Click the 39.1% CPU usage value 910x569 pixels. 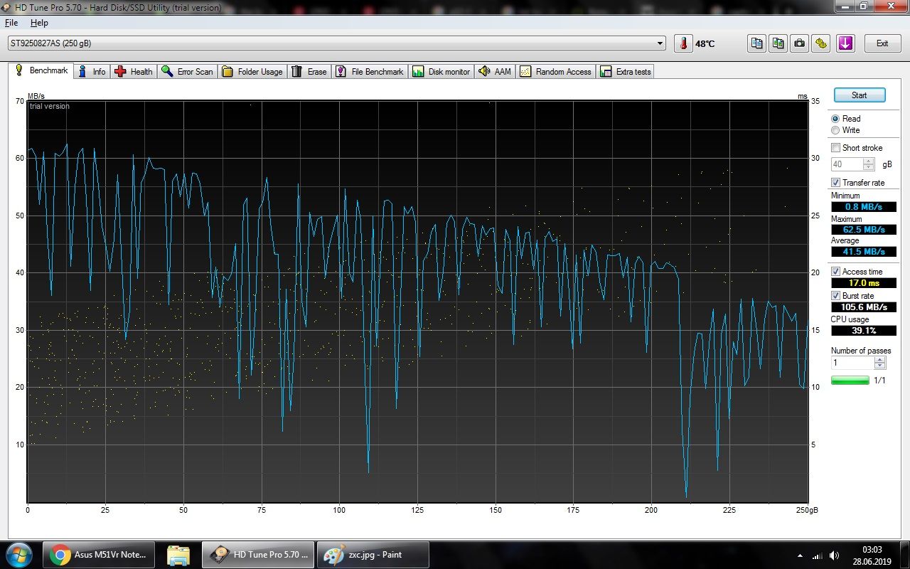point(864,331)
